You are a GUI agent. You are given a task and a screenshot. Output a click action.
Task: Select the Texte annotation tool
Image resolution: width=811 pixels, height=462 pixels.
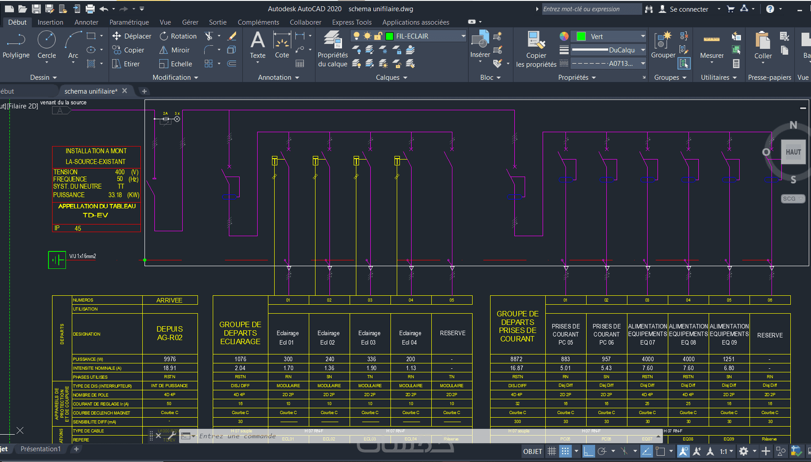(x=258, y=45)
